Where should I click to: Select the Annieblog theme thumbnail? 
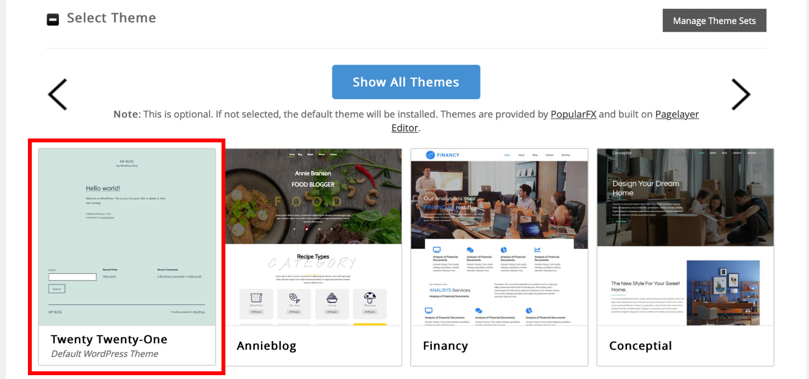pos(313,237)
